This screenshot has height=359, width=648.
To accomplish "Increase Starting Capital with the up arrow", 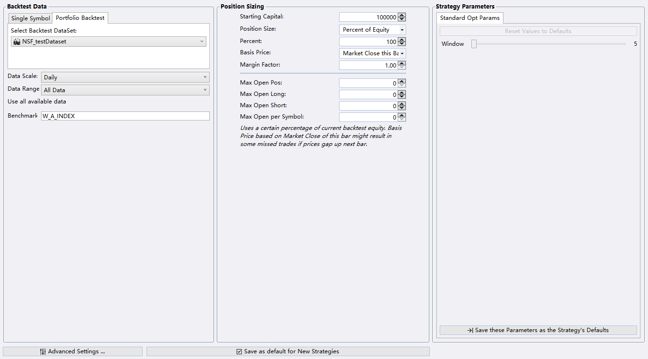I will (402, 15).
